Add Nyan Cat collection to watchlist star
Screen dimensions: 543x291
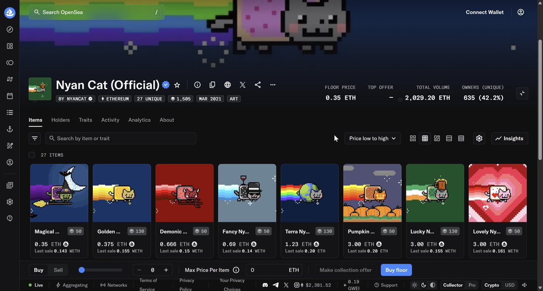[177, 85]
